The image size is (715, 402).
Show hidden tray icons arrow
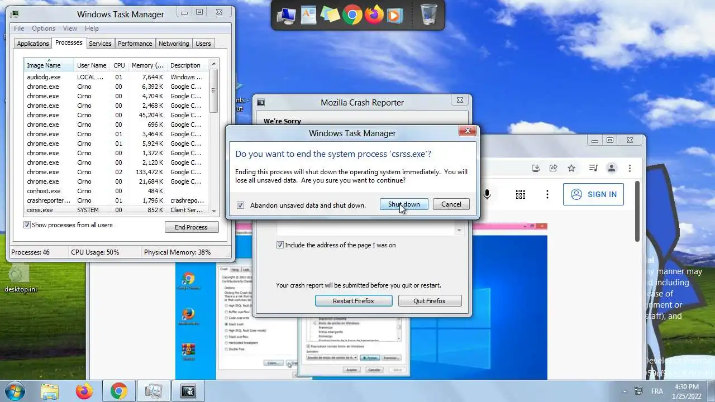click(625, 391)
